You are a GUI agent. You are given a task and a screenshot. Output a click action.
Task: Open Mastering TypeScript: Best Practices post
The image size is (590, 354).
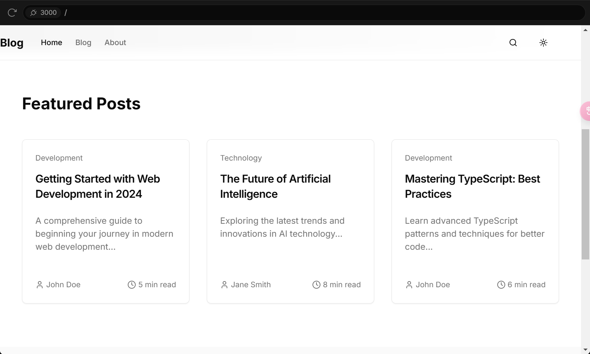[x=472, y=186]
